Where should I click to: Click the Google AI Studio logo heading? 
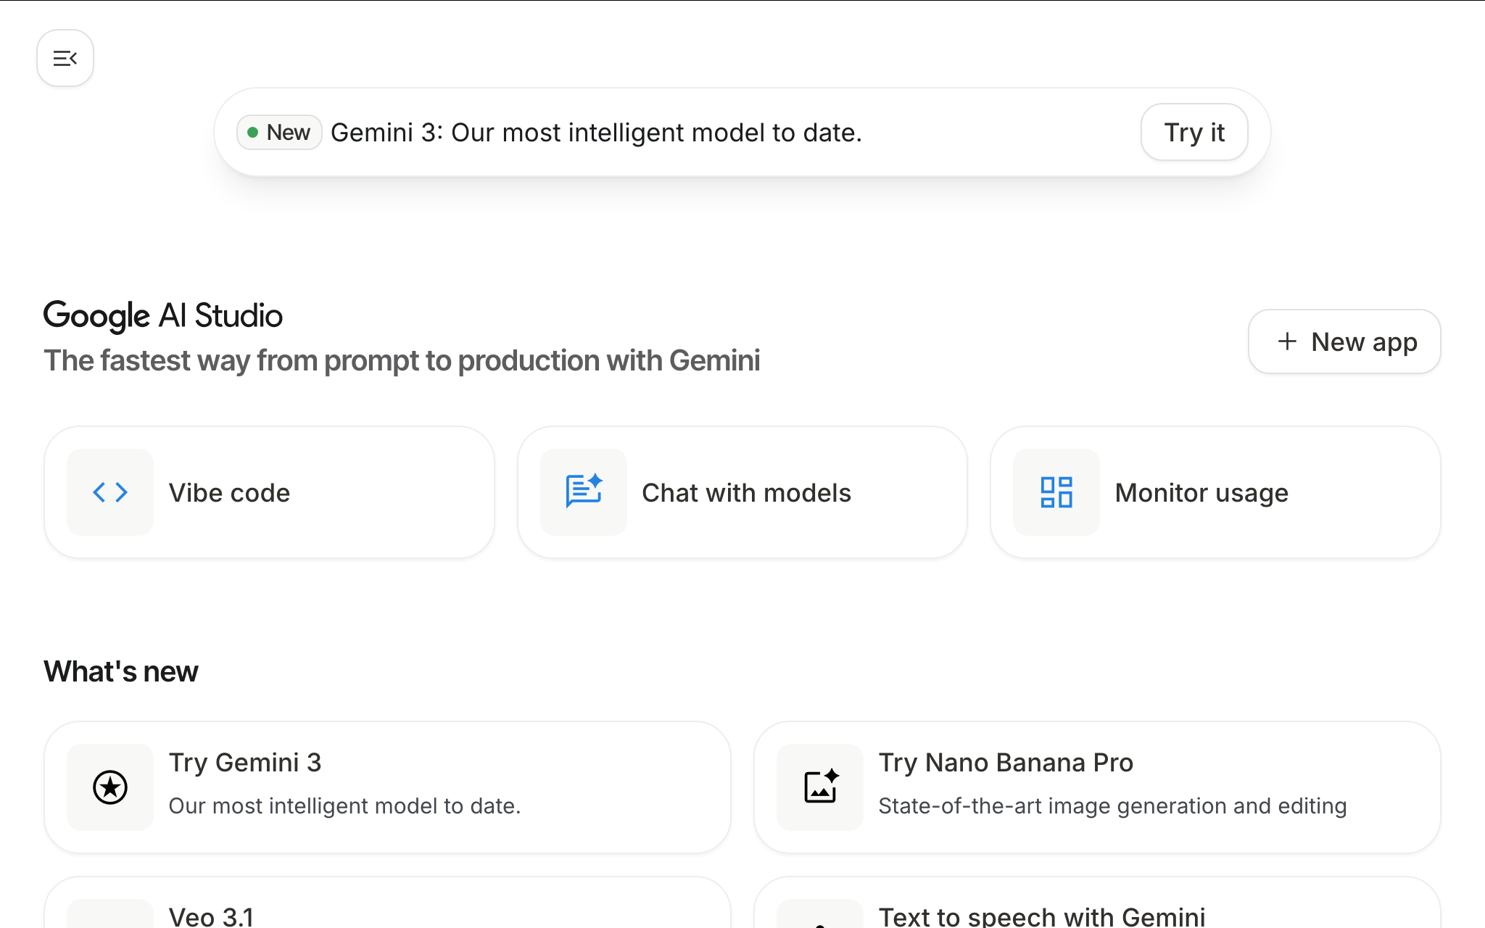pyautogui.click(x=163, y=315)
